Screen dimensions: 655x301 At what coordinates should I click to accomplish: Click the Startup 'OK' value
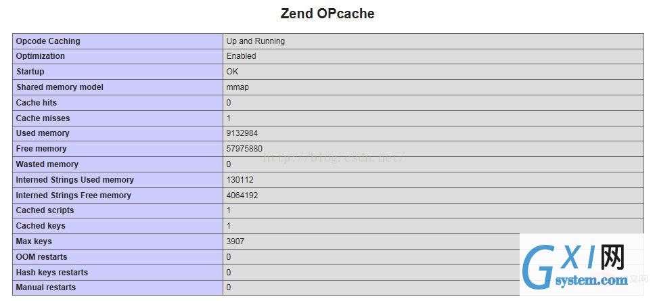(x=232, y=72)
